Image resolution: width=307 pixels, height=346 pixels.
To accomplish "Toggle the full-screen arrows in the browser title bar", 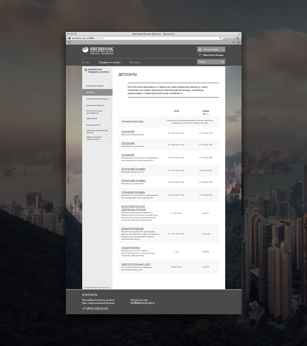I will click(240, 34).
